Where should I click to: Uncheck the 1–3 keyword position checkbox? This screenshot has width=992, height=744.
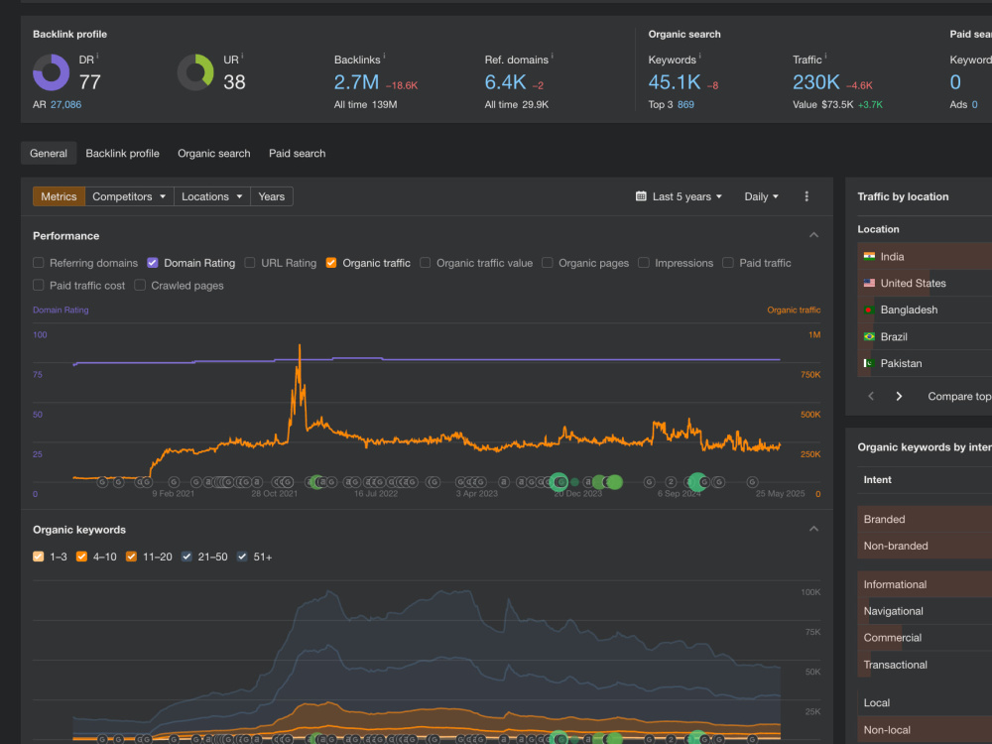click(39, 557)
